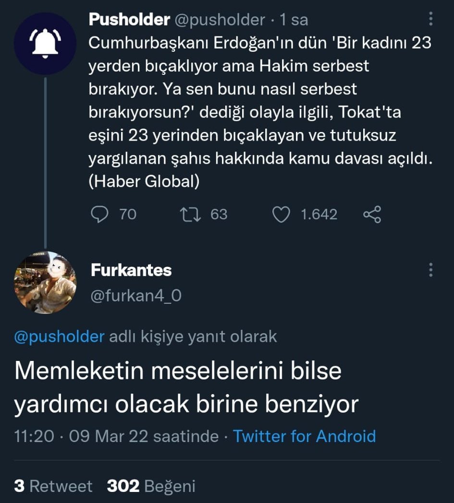Screen dimensions: 454x503
Task: Open the 'Twitter for Android' source link
Action: 304,436
